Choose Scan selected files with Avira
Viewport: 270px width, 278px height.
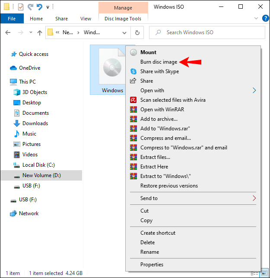point(193,100)
